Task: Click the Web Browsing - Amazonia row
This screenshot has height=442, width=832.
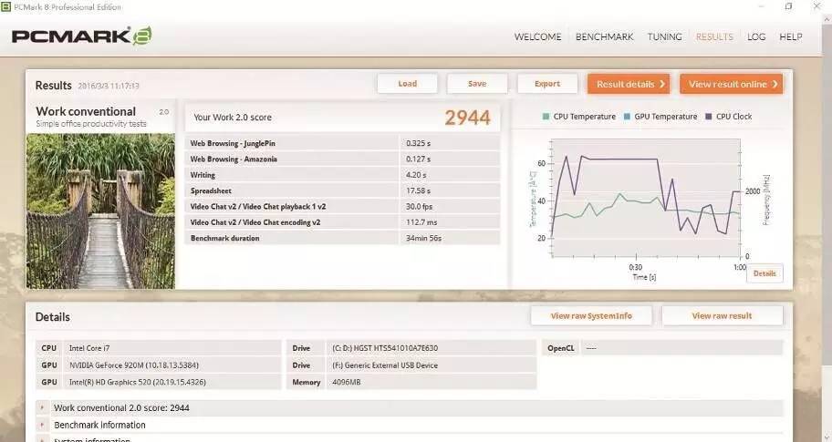Action: [x=343, y=159]
